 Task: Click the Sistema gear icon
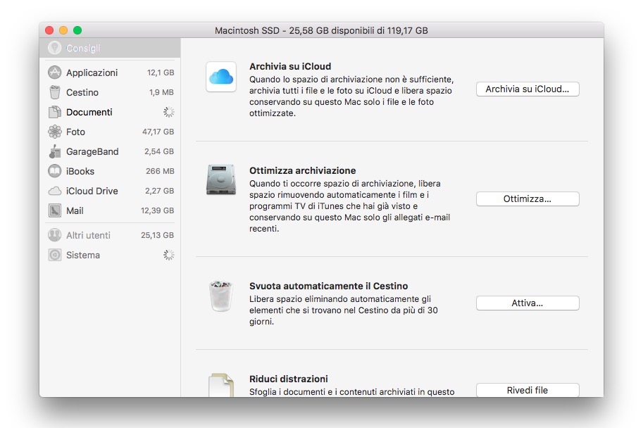pyautogui.click(x=54, y=255)
